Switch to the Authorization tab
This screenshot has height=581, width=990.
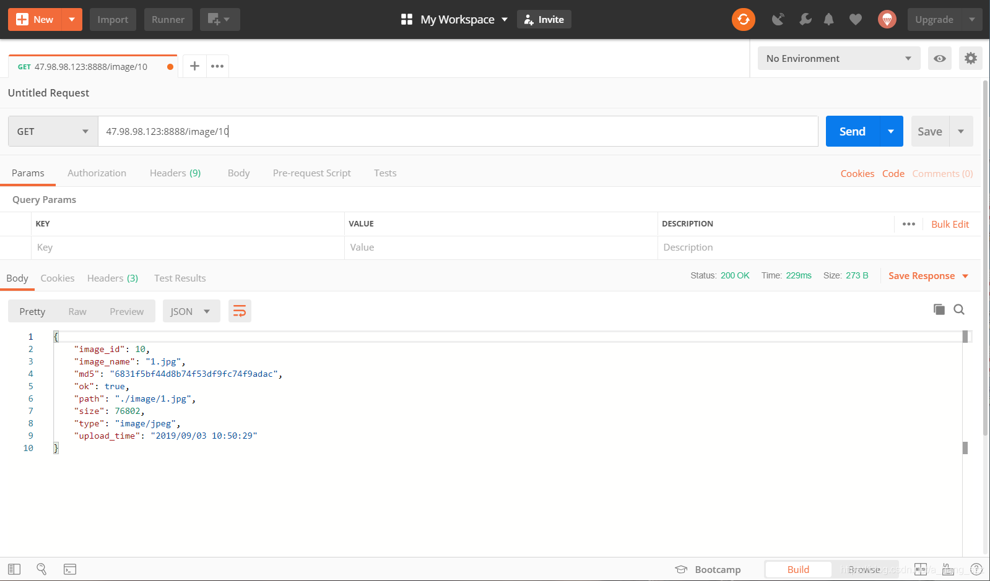[97, 173]
